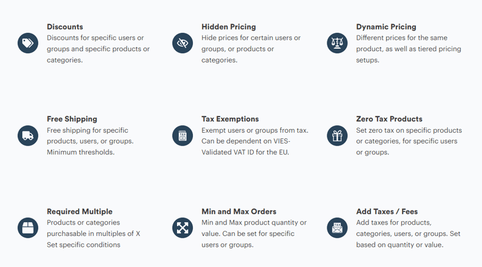
Task: Open the Zero Tax Products heading
Action: [389, 119]
